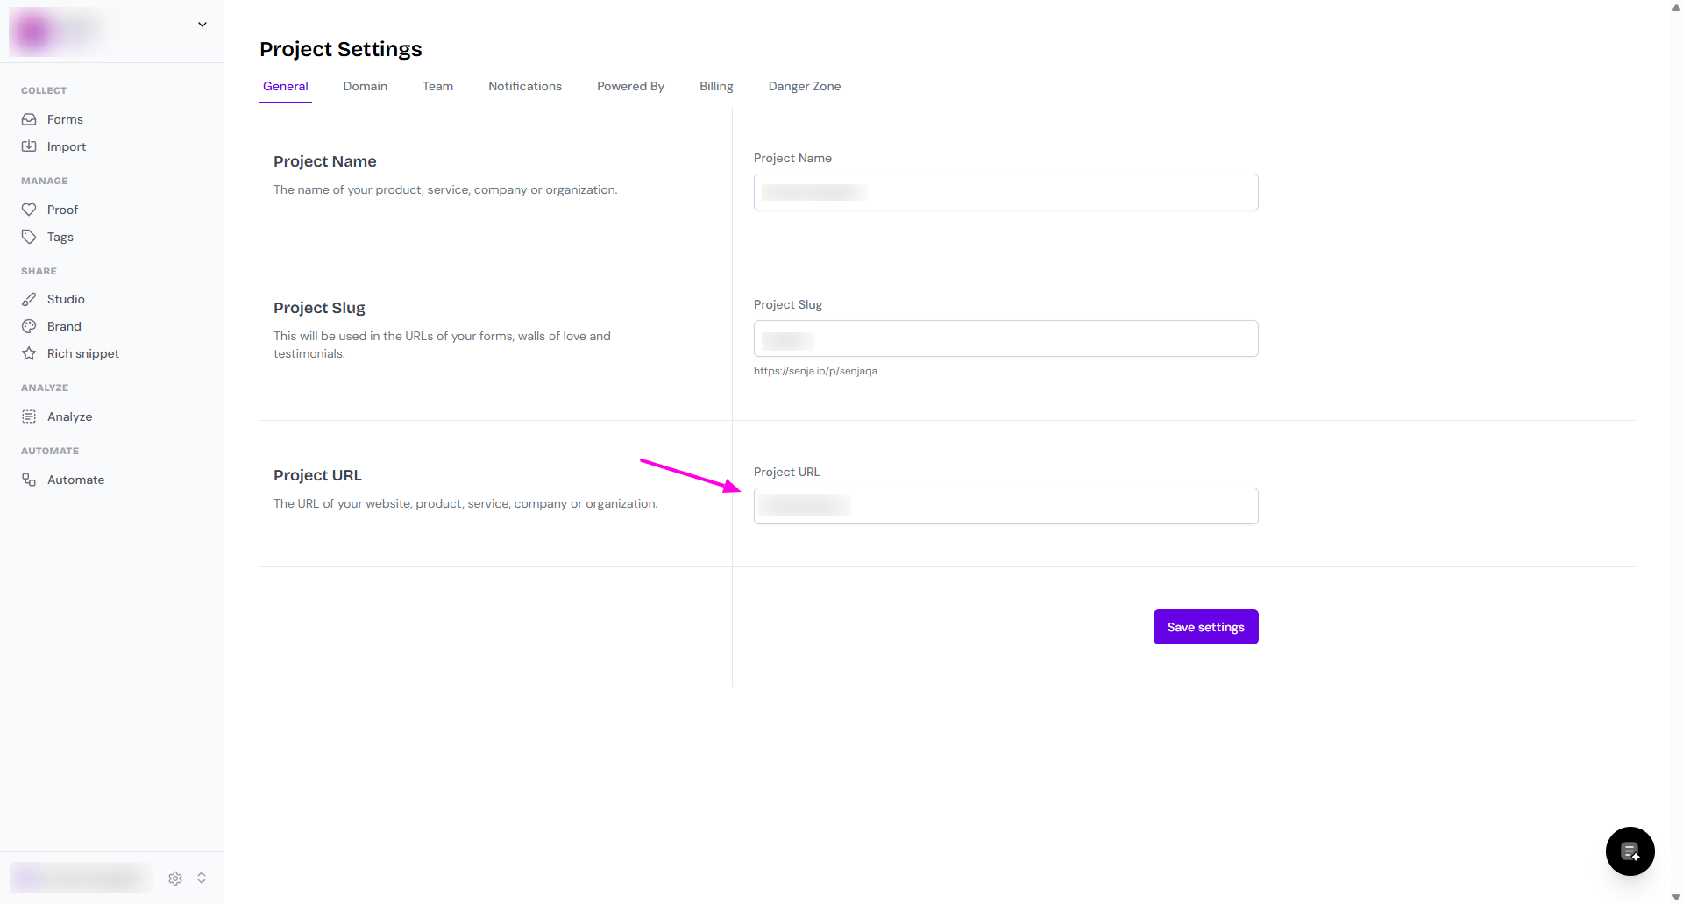
Task: Click the Brand palette icon
Action: 29,326
